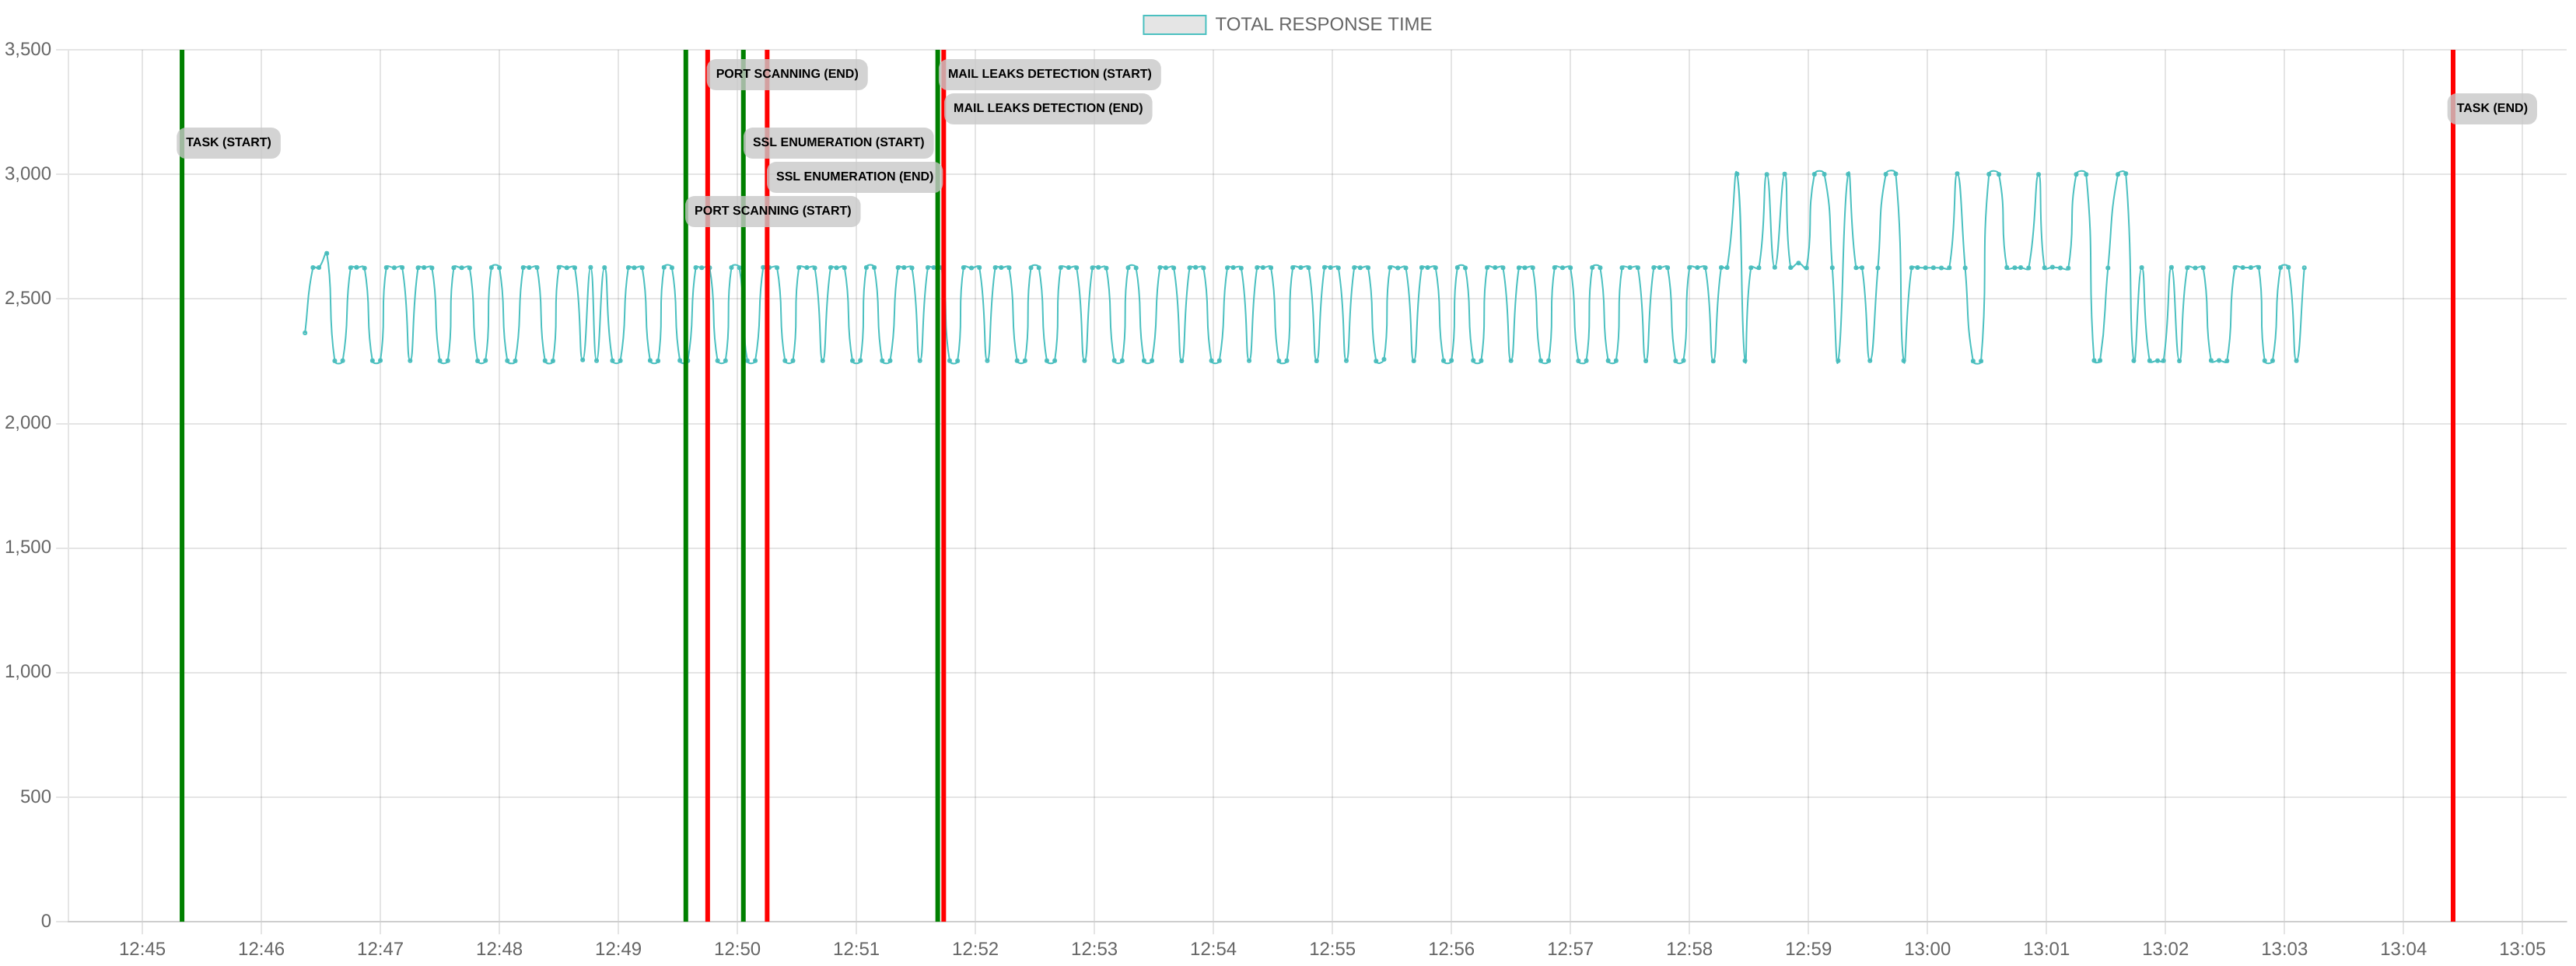Select the SSL ENUMERATION (START) label
The image size is (2576, 966).
(x=838, y=142)
